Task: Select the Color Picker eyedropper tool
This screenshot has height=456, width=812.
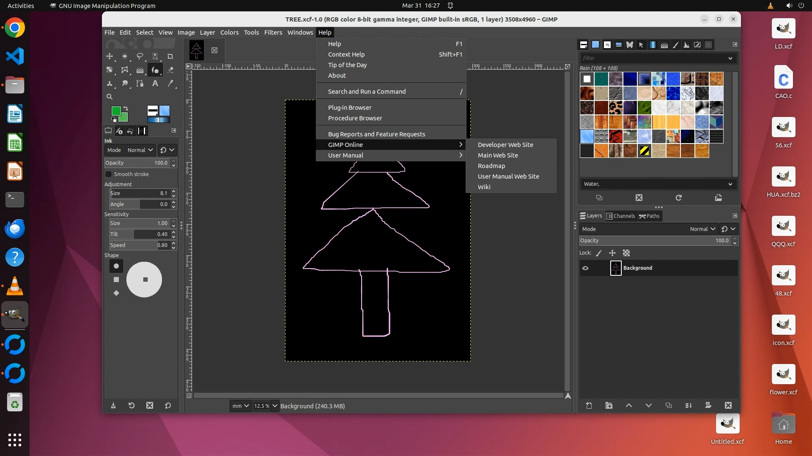Action: point(170,83)
